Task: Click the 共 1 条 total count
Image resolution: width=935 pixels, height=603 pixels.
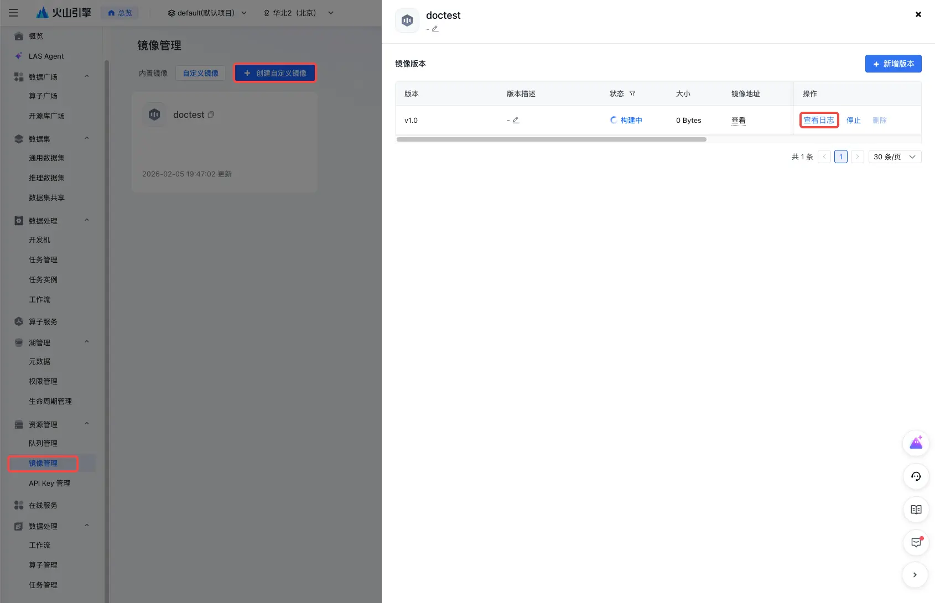Action: tap(802, 157)
